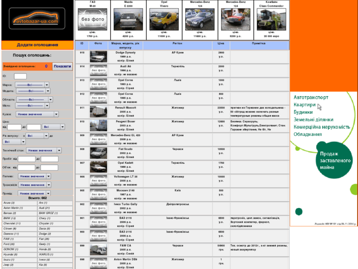The height and width of the screenshot is (269, 358).
Task: View the Opel Kadett listing photo
Action: pyautogui.click(x=98, y=167)
